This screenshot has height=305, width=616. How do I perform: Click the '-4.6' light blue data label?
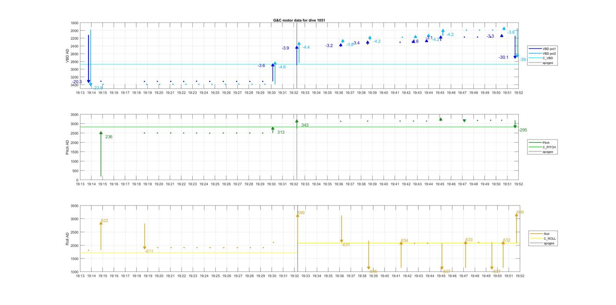tap(282, 67)
